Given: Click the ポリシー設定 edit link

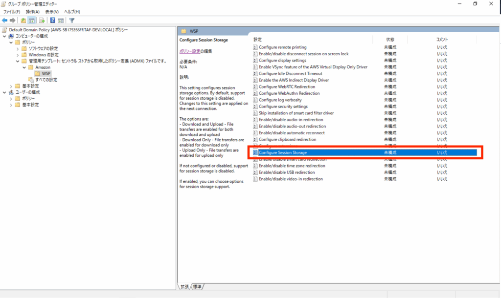Looking at the screenshot, I should 189,51.
